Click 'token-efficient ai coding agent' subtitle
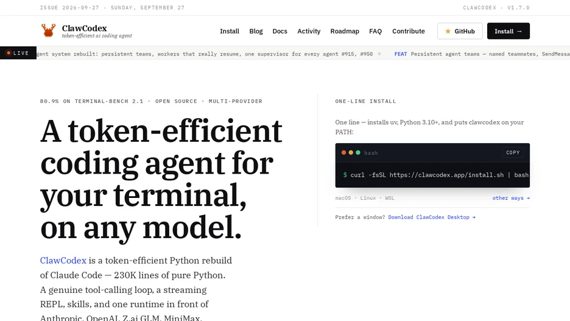The height and width of the screenshot is (321, 570). pyautogui.click(x=97, y=35)
